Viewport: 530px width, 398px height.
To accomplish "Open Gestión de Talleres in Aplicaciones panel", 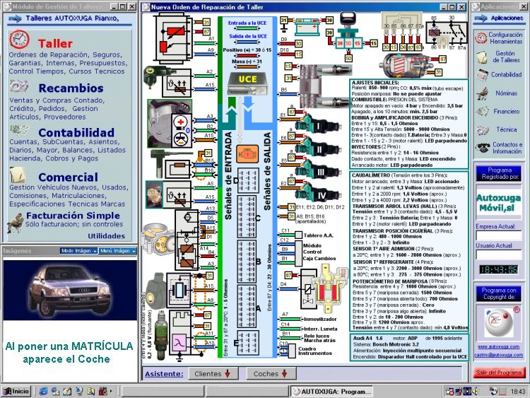I will point(498,57).
